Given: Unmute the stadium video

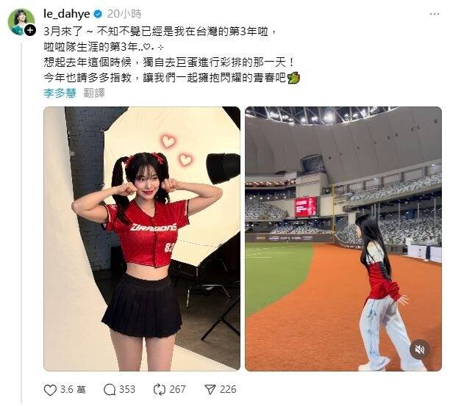Looking at the screenshot, I should (x=420, y=349).
